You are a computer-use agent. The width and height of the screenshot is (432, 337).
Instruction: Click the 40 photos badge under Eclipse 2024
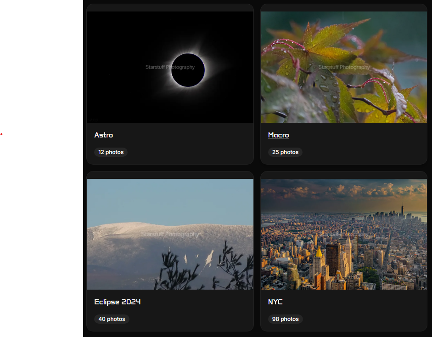point(112,319)
